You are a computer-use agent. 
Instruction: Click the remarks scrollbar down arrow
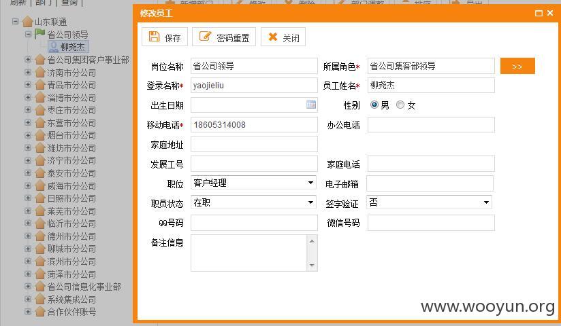click(312, 265)
